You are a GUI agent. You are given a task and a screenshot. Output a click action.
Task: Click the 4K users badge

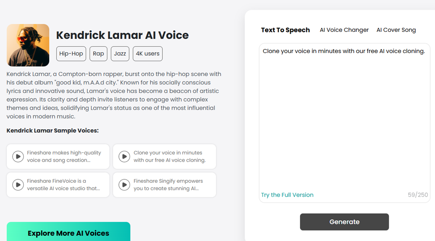pos(148,53)
